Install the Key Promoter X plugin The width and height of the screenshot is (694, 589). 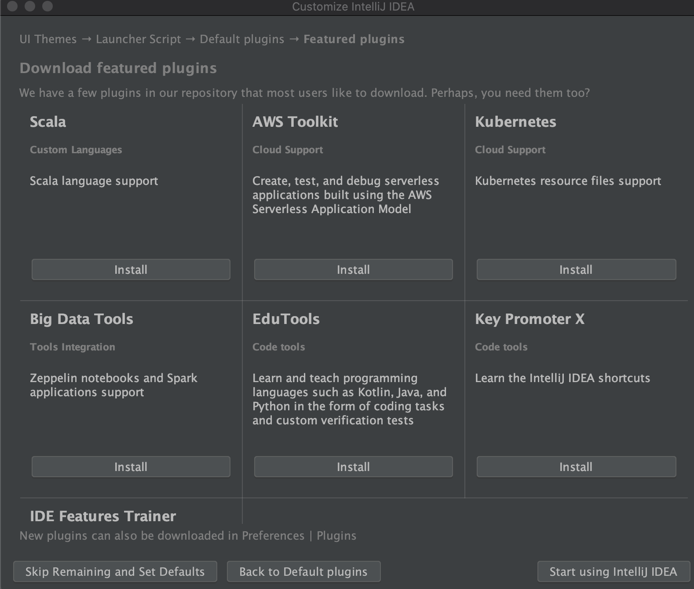pyautogui.click(x=576, y=467)
